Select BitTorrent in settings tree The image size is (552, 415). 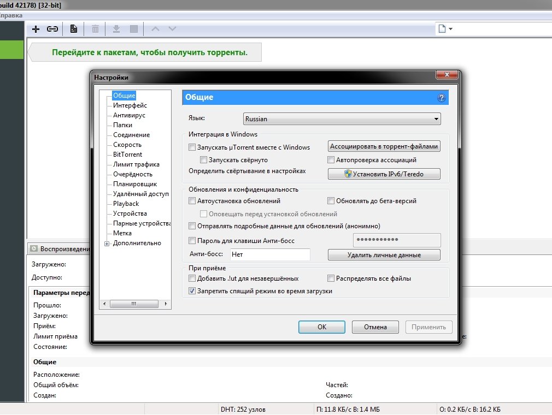127,155
